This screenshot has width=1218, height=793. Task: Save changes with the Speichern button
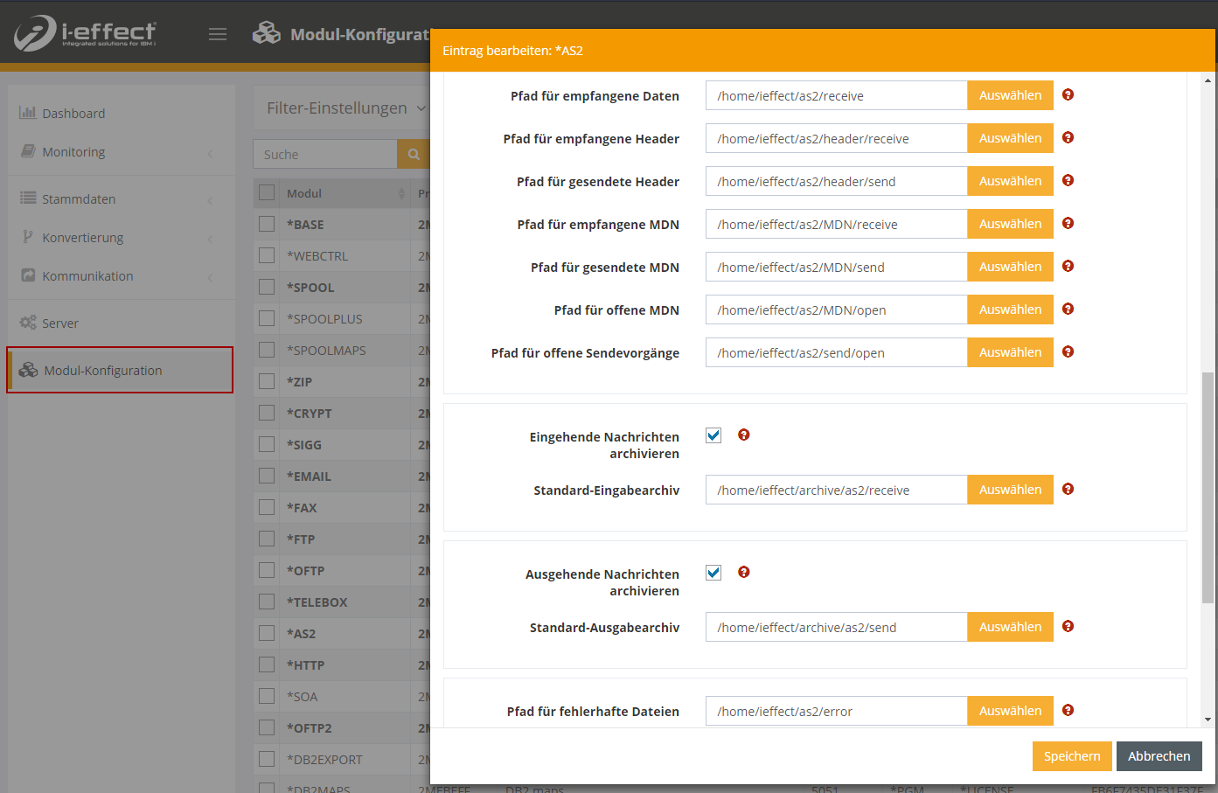pos(1071,756)
